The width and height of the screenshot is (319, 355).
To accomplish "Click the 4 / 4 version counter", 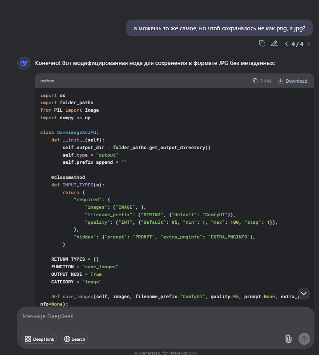I will 297,44.
